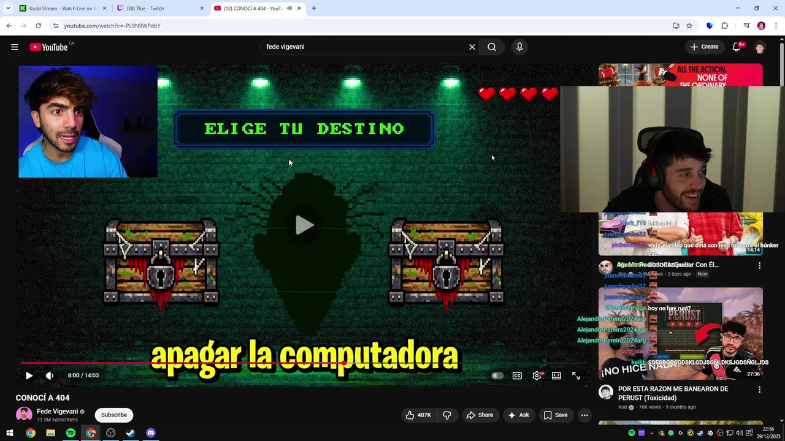Screen dimensions: 785x441
Task: Open the YouTube hamburger guide menu
Action: [15, 47]
